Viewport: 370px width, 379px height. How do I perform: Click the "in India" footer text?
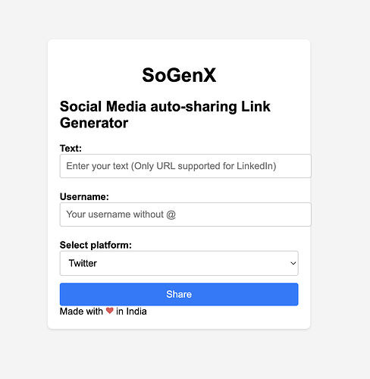131,312
